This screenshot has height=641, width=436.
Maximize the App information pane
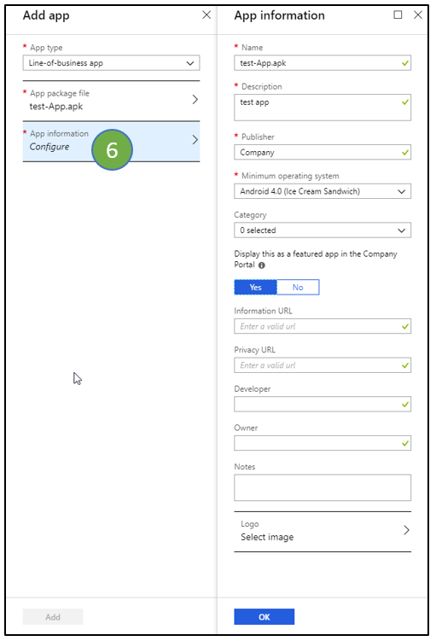coord(398,15)
